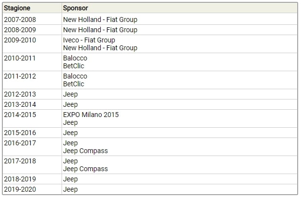
Task: Click Jeep Compass in the 2016-2017 row
Action: pyautogui.click(x=86, y=151)
